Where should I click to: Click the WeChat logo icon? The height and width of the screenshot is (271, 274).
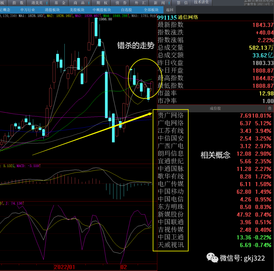212,258
